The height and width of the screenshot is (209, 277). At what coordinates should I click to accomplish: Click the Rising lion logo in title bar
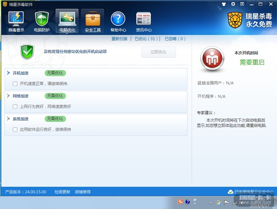tap(5, 4)
